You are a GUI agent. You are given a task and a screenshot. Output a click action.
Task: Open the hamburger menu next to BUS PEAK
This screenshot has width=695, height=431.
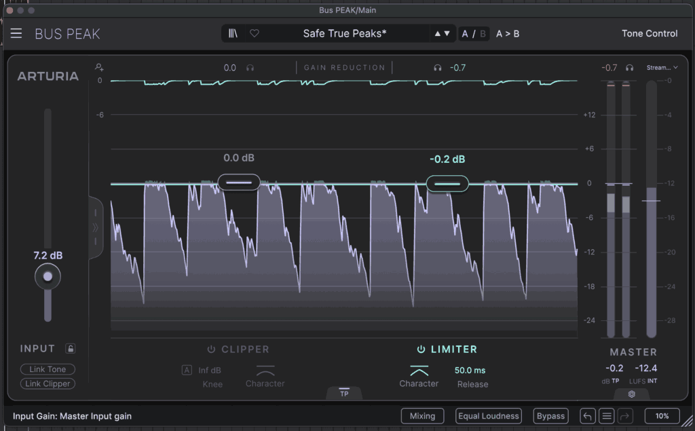pos(16,33)
